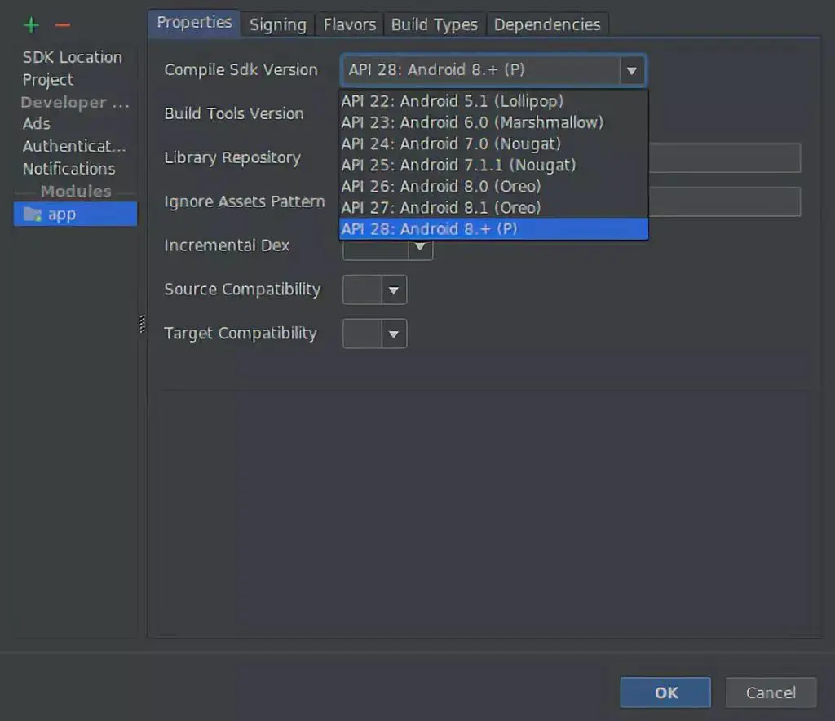Open Authentication in the sidebar
This screenshot has height=721, width=835.
74,146
